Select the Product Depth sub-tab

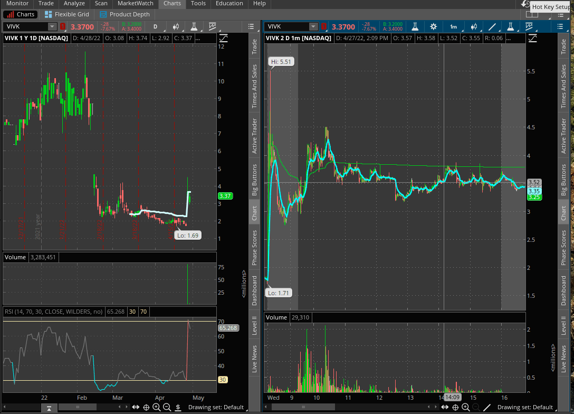[125, 14]
